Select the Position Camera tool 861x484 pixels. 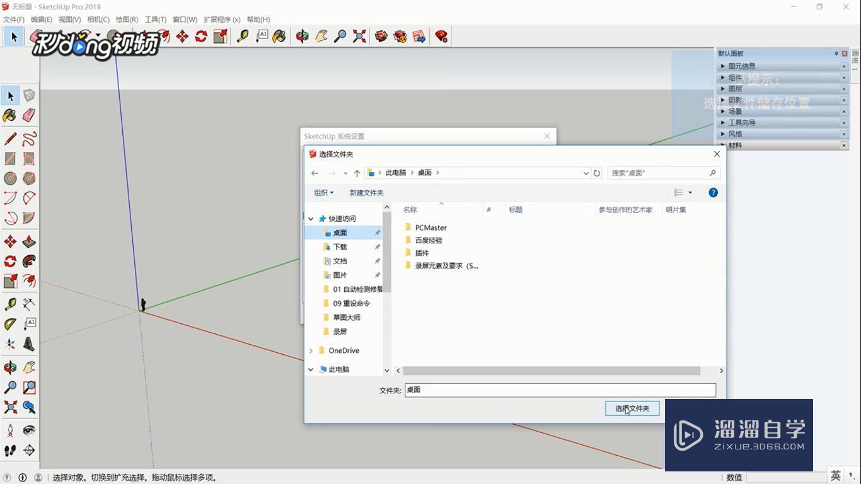(x=10, y=430)
